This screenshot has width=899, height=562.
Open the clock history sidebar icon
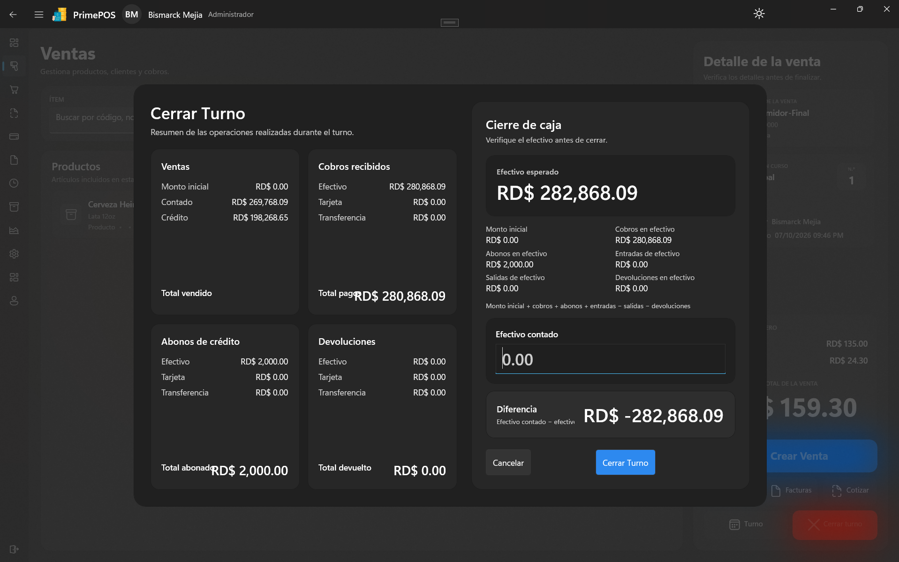click(x=14, y=183)
